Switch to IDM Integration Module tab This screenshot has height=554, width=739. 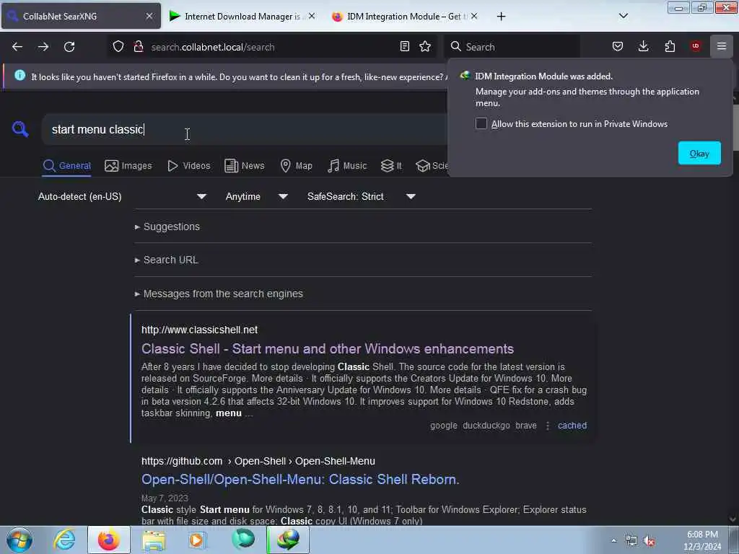tap(404, 16)
